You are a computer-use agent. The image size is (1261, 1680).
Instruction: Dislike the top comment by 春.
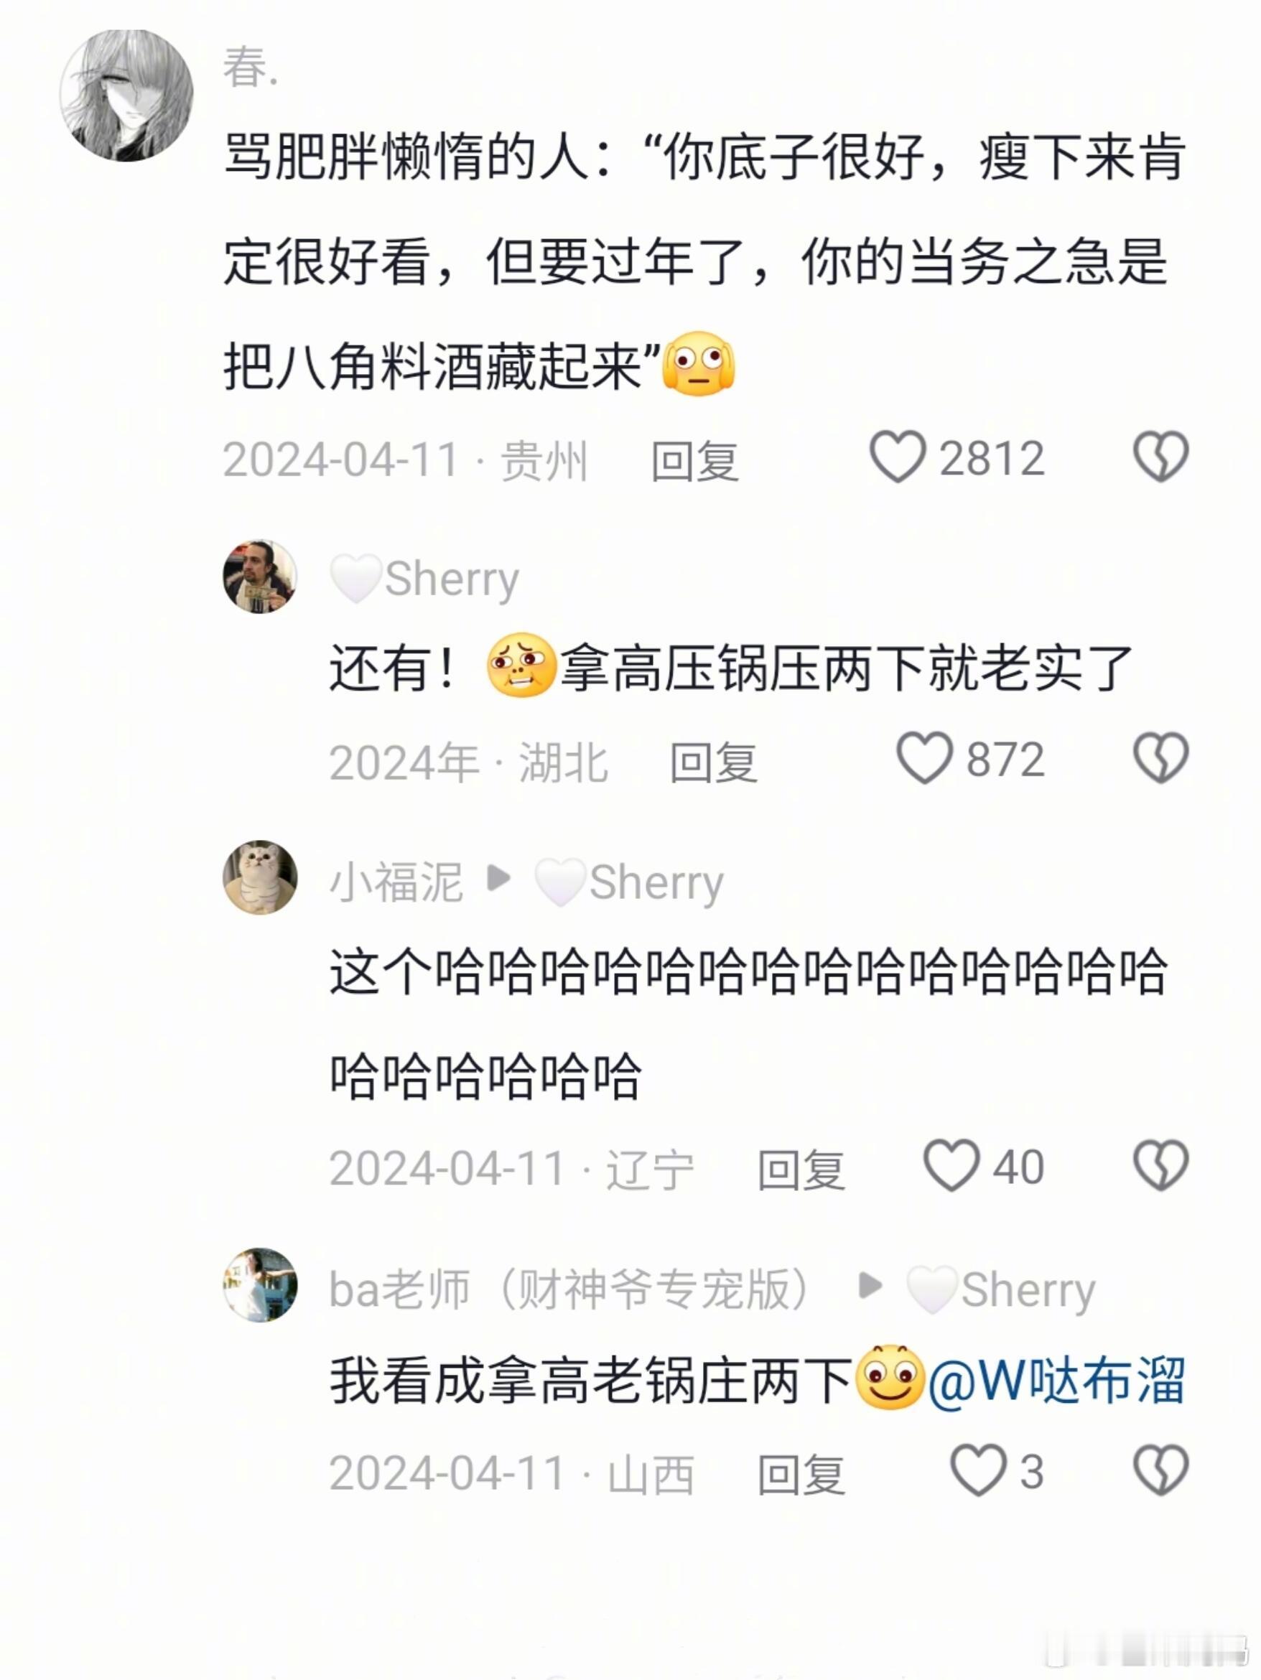1160,457
